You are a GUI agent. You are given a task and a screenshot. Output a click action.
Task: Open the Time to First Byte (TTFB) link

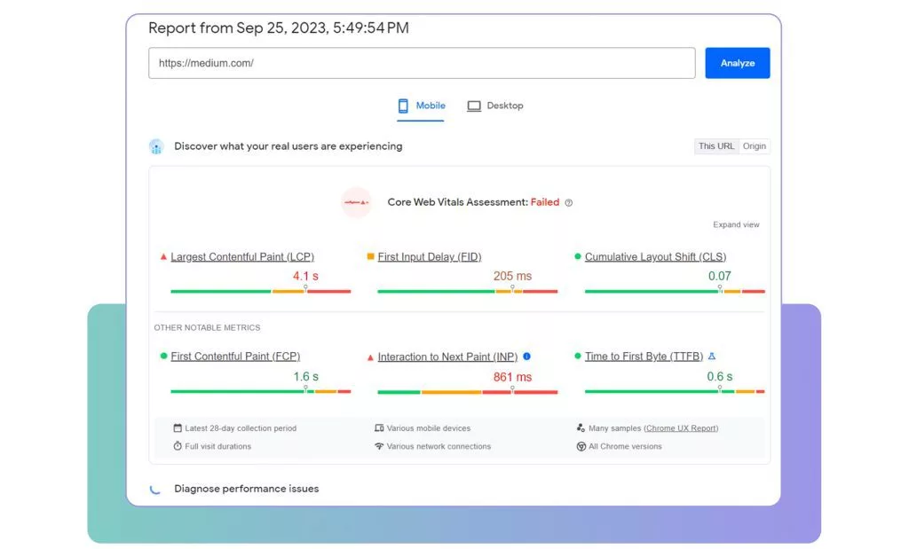pyautogui.click(x=644, y=357)
